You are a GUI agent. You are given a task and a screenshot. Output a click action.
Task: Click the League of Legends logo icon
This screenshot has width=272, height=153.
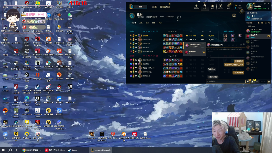131,6
